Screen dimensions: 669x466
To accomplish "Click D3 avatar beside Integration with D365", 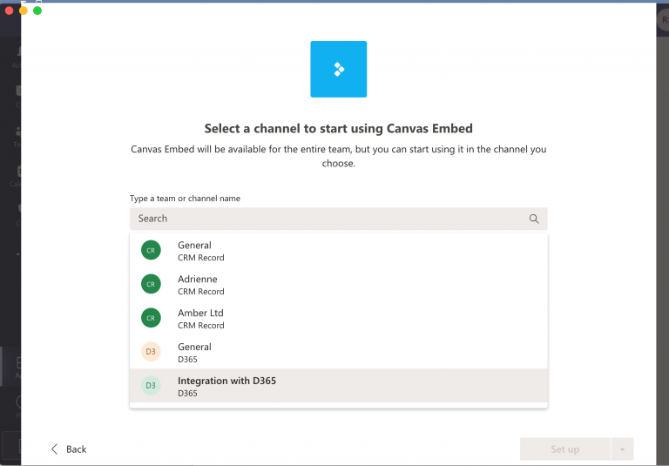I will tap(151, 386).
